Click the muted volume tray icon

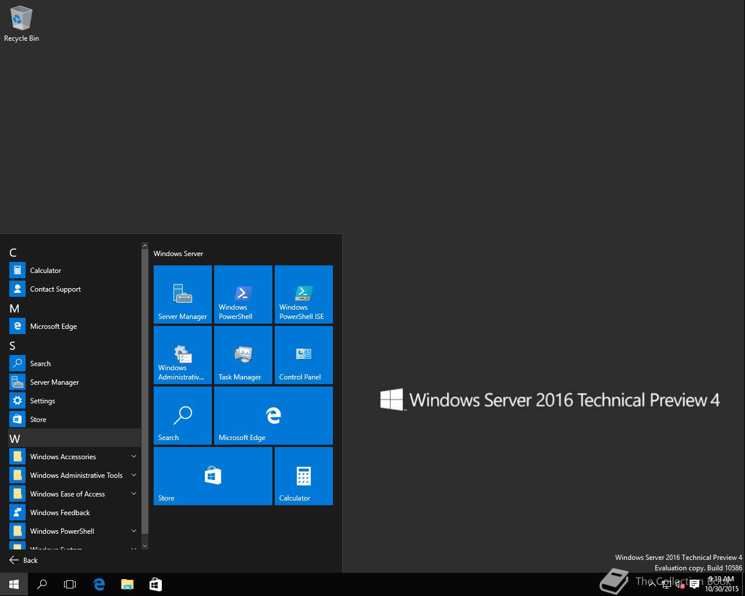(680, 584)
